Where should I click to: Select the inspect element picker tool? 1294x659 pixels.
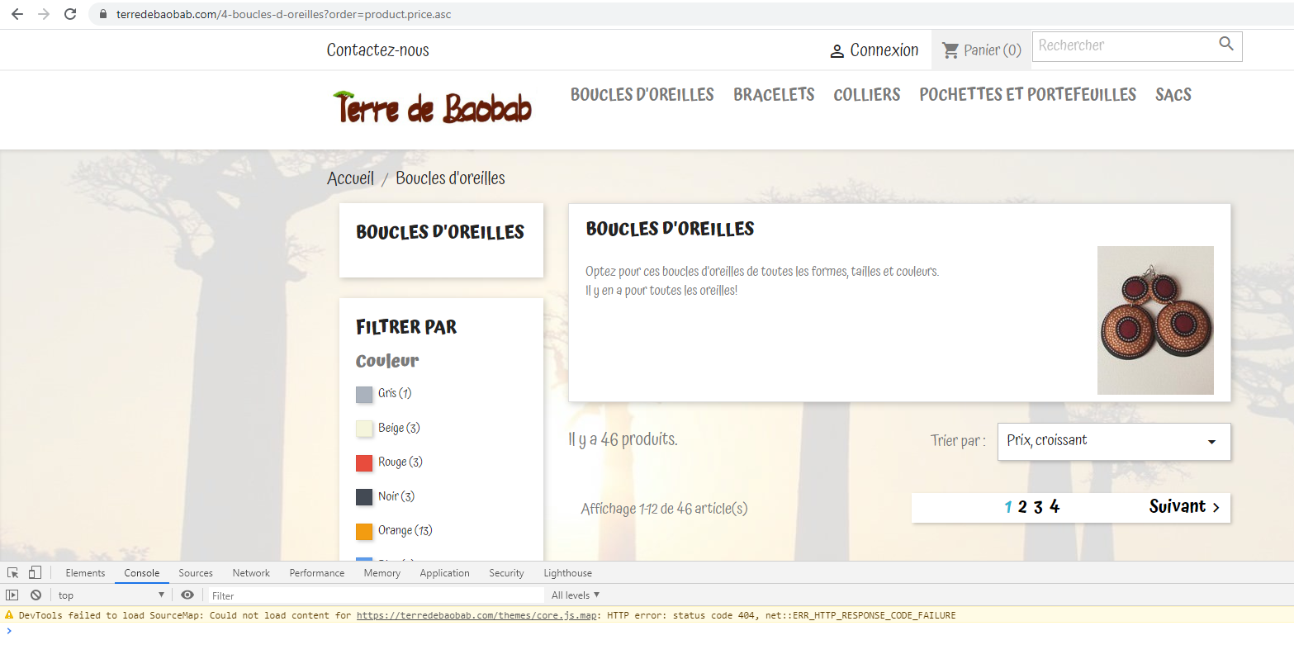point(12,572)
